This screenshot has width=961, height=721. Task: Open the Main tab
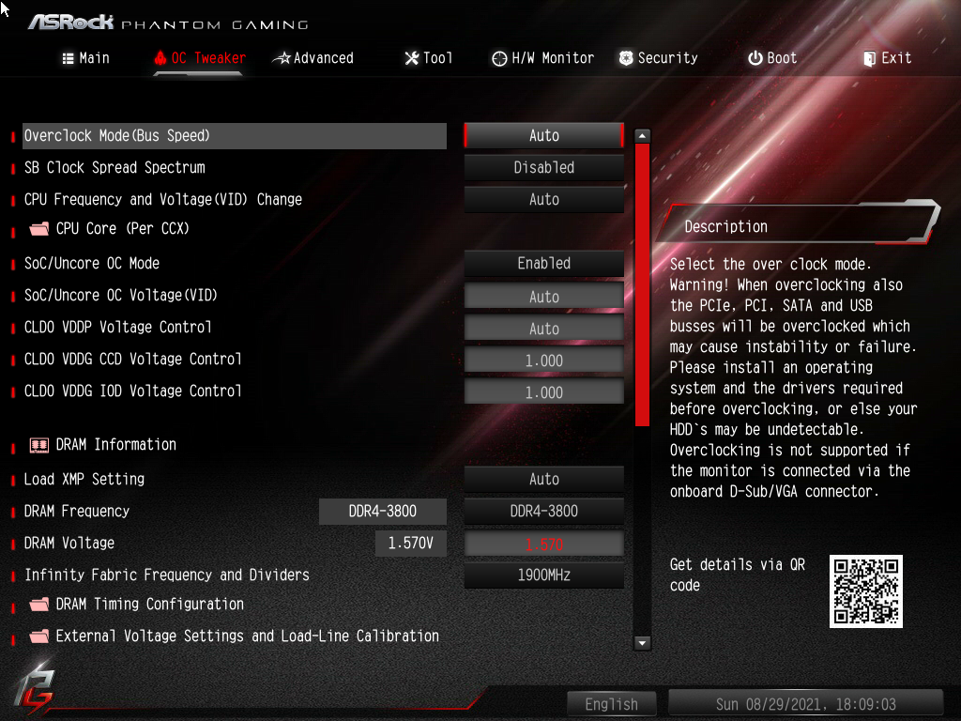point(85,58)
